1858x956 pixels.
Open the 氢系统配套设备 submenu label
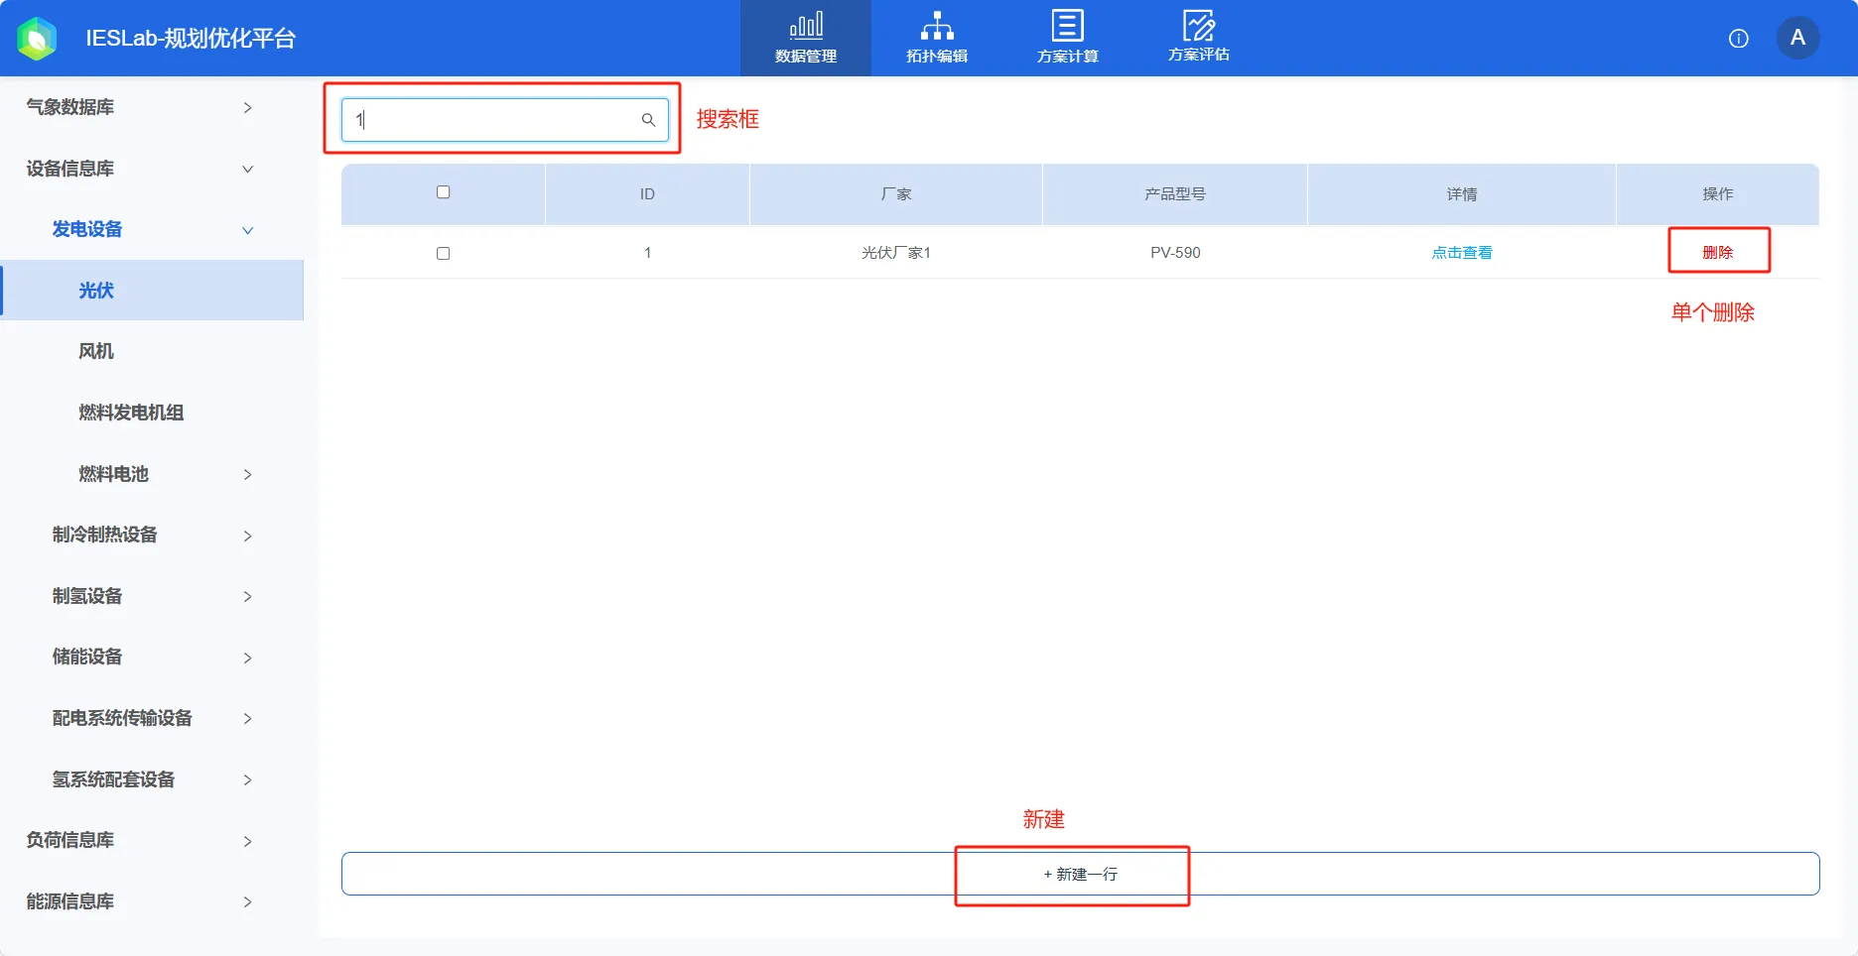(x=113, y=779)
